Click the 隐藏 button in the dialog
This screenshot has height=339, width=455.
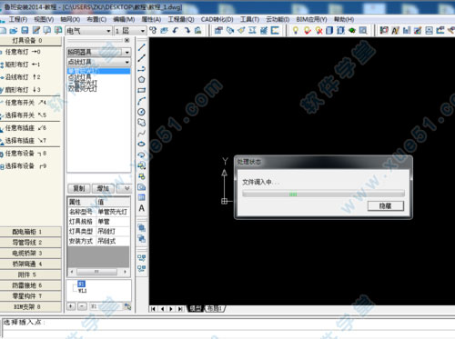386,206
